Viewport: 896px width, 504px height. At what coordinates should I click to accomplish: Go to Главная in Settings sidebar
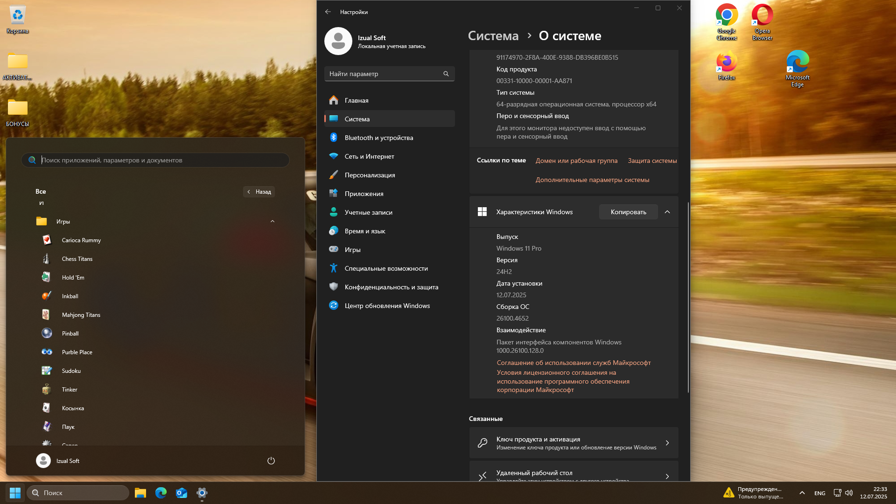point(389,100)
